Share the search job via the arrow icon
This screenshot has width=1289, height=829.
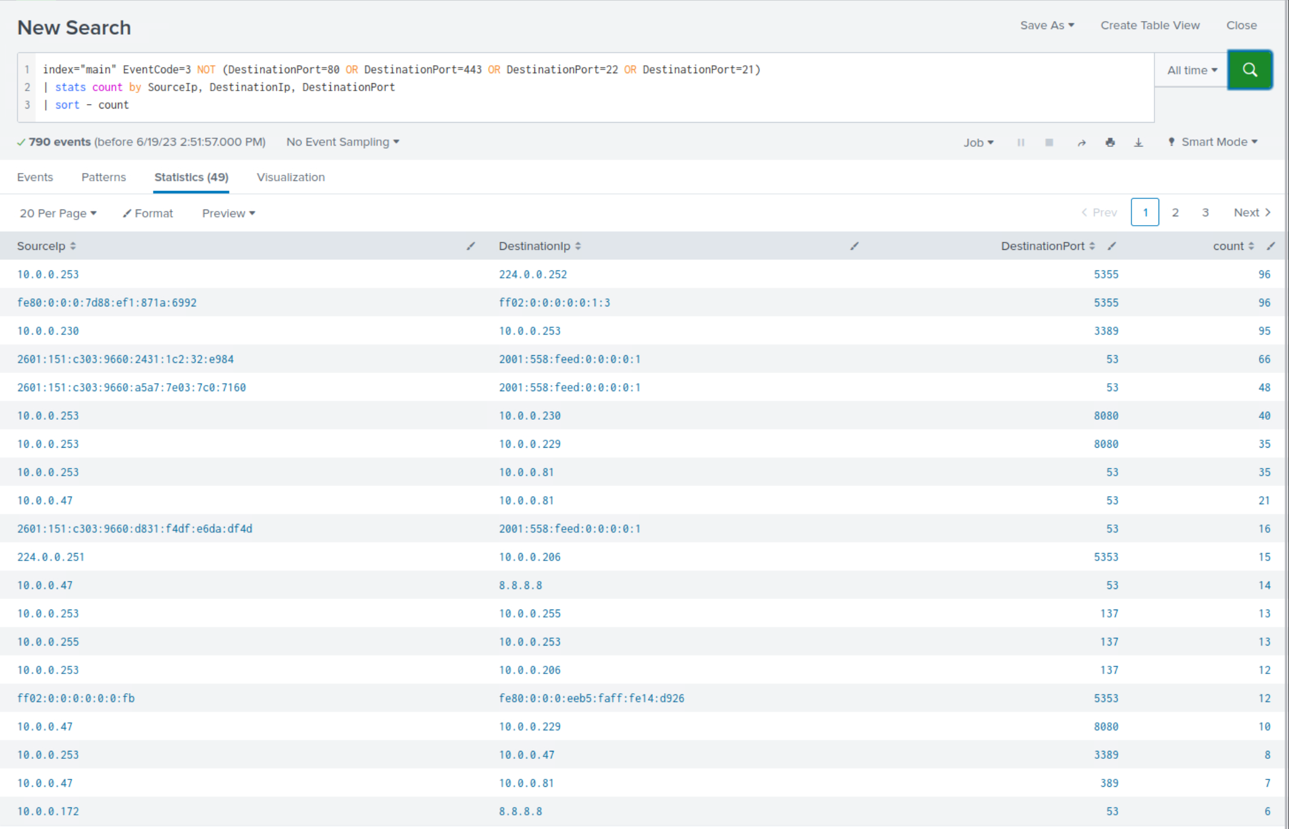click(x=1081, y=142)
